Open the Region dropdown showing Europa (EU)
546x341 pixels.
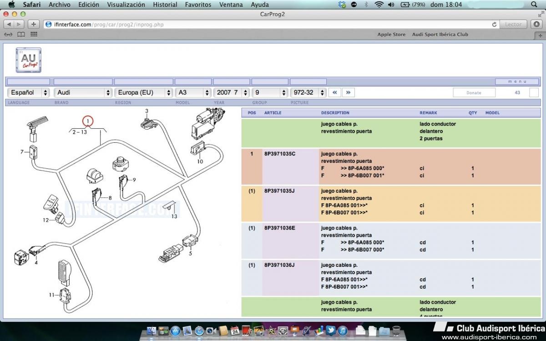[143, 92]
